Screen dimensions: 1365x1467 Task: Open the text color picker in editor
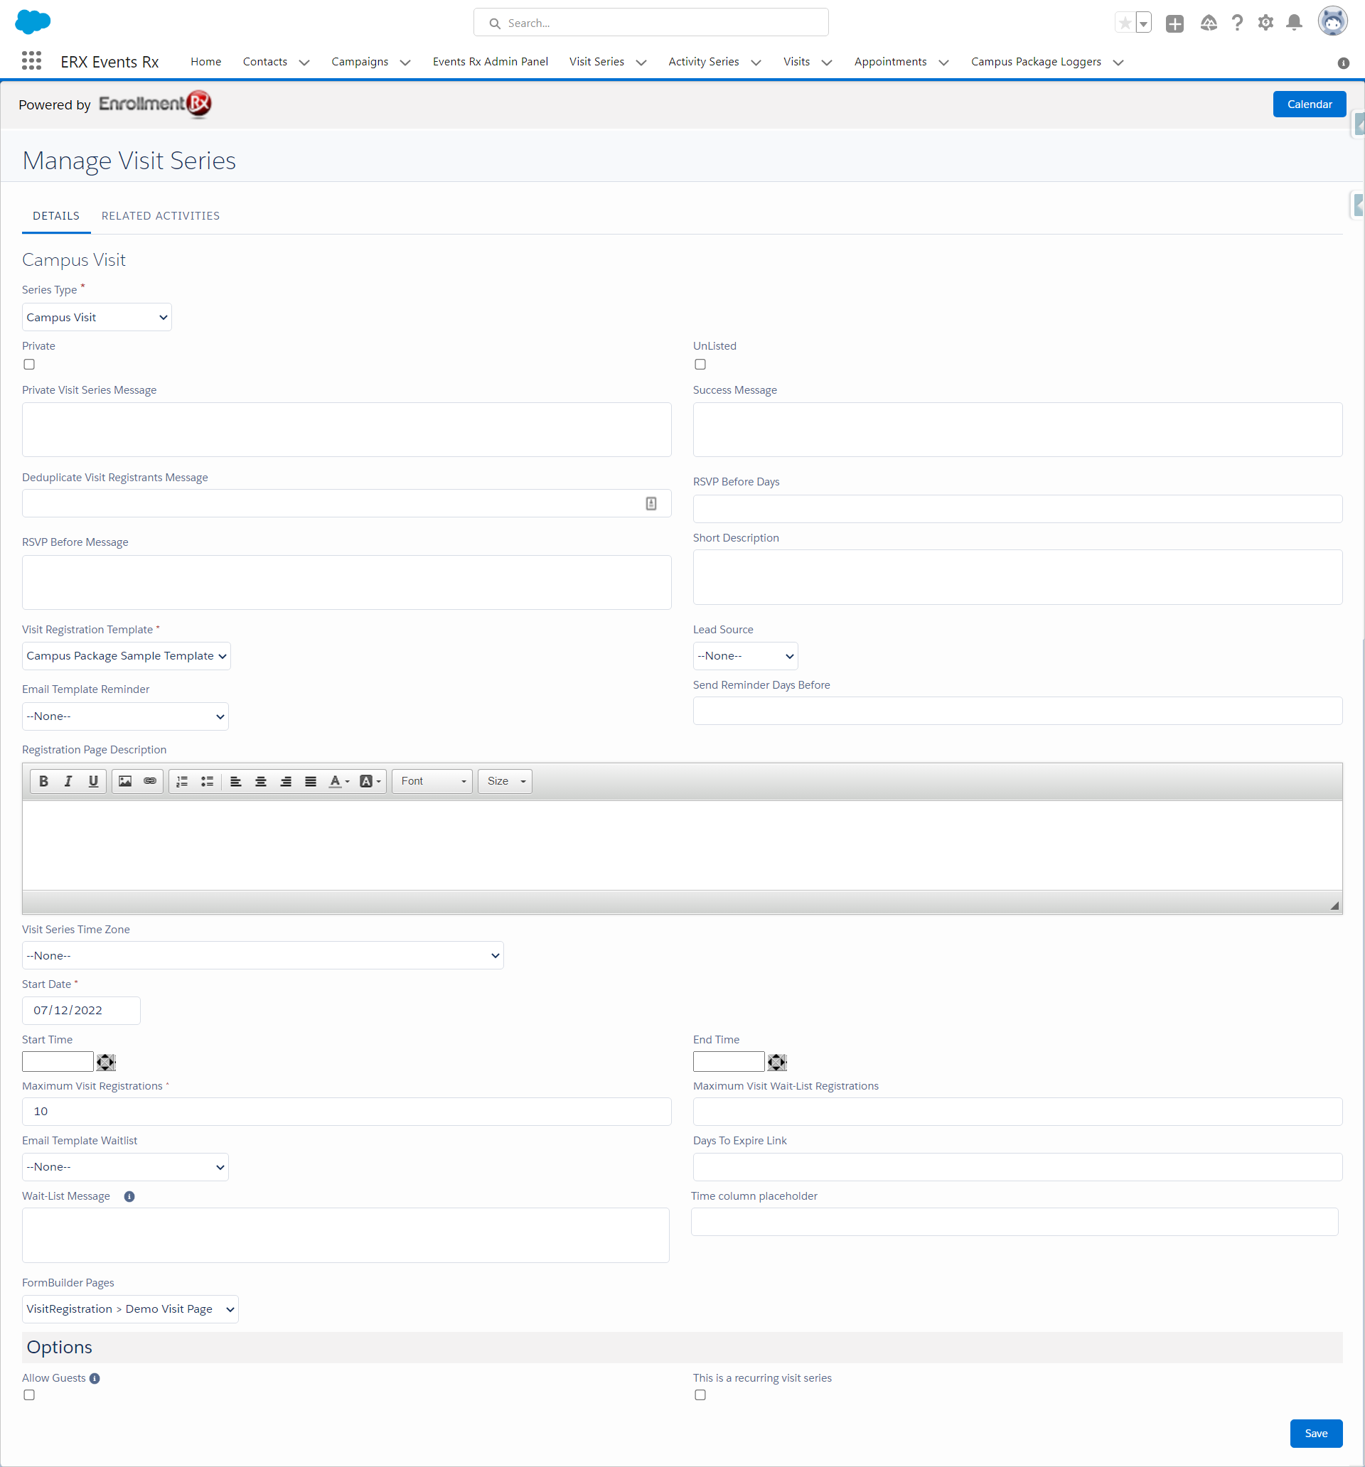[338, 780]
